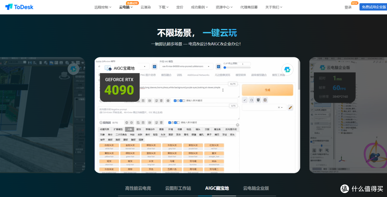This screenshot has width=387, height=197.
Task: Open the Additional Networks tab
Action: tap(198, 75)
